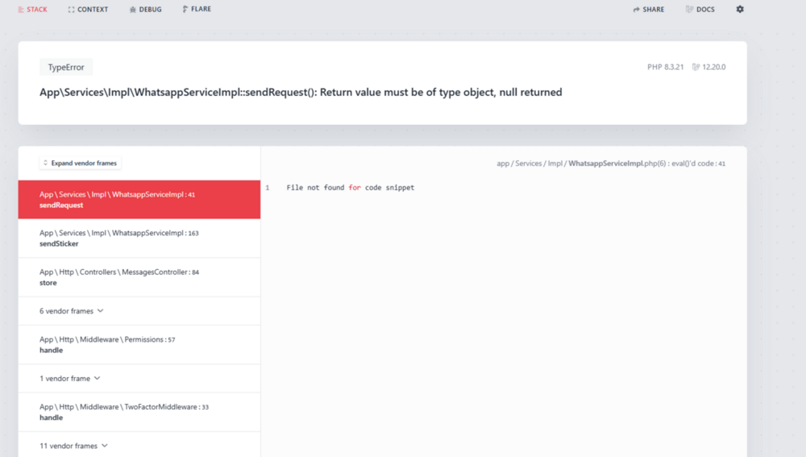Click the Stack list icon

click(21, 10)
